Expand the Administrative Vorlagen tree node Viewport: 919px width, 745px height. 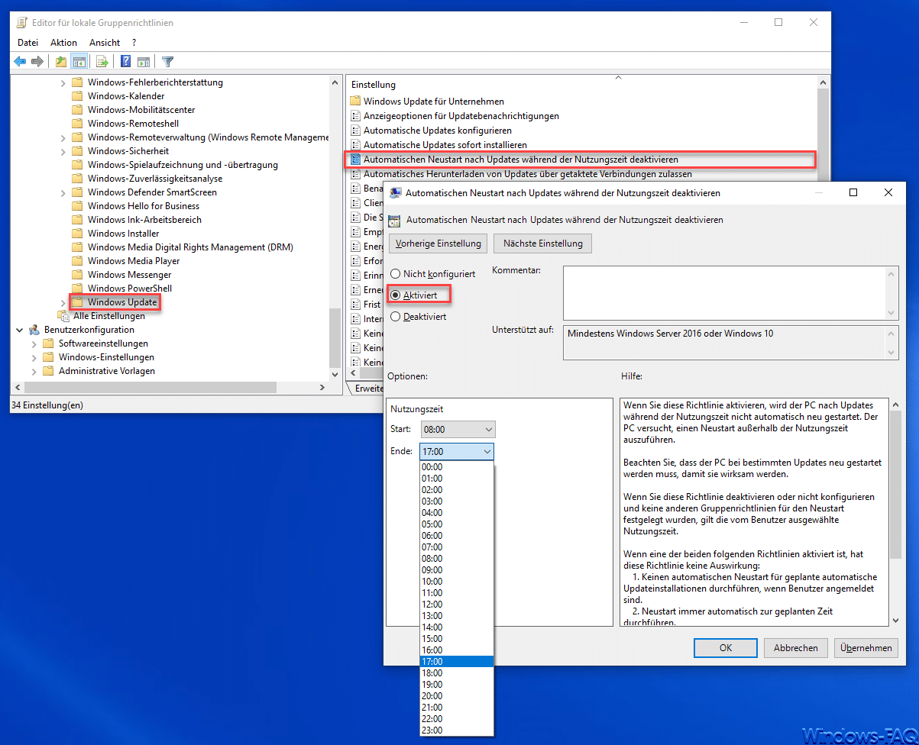coord(34,371)
